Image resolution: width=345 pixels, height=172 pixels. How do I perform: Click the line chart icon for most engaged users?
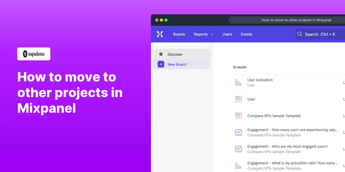click(238, 149)
